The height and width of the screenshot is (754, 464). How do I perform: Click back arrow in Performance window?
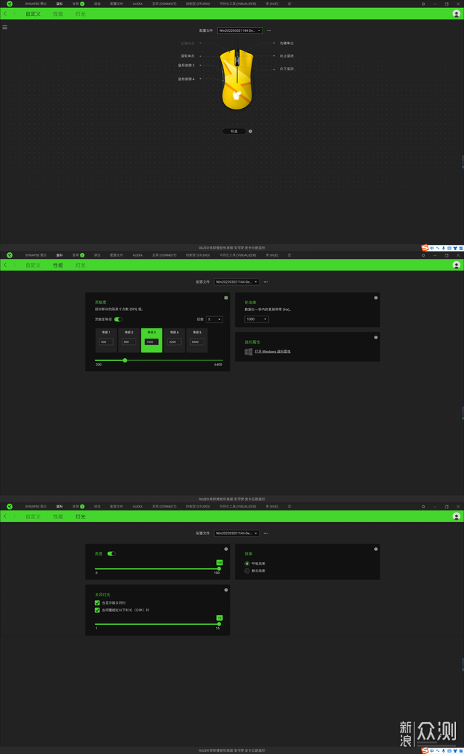click(5, 265)
